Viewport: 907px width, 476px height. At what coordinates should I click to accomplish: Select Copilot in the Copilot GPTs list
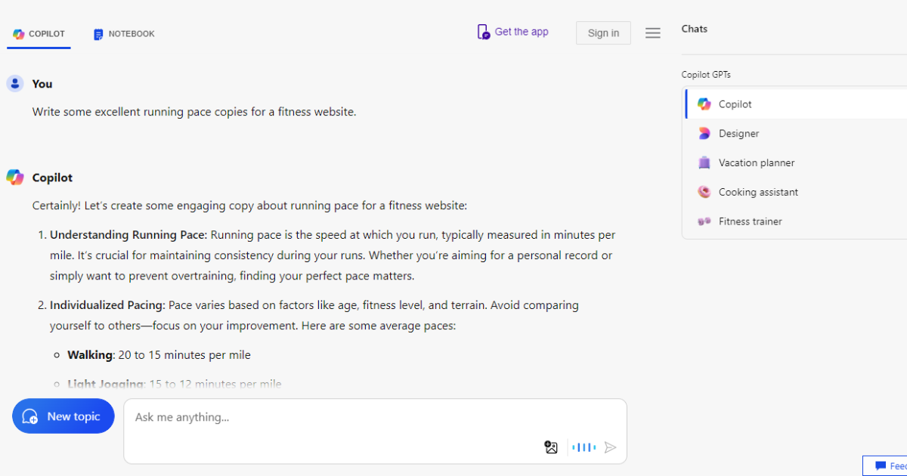coord(796,104)
